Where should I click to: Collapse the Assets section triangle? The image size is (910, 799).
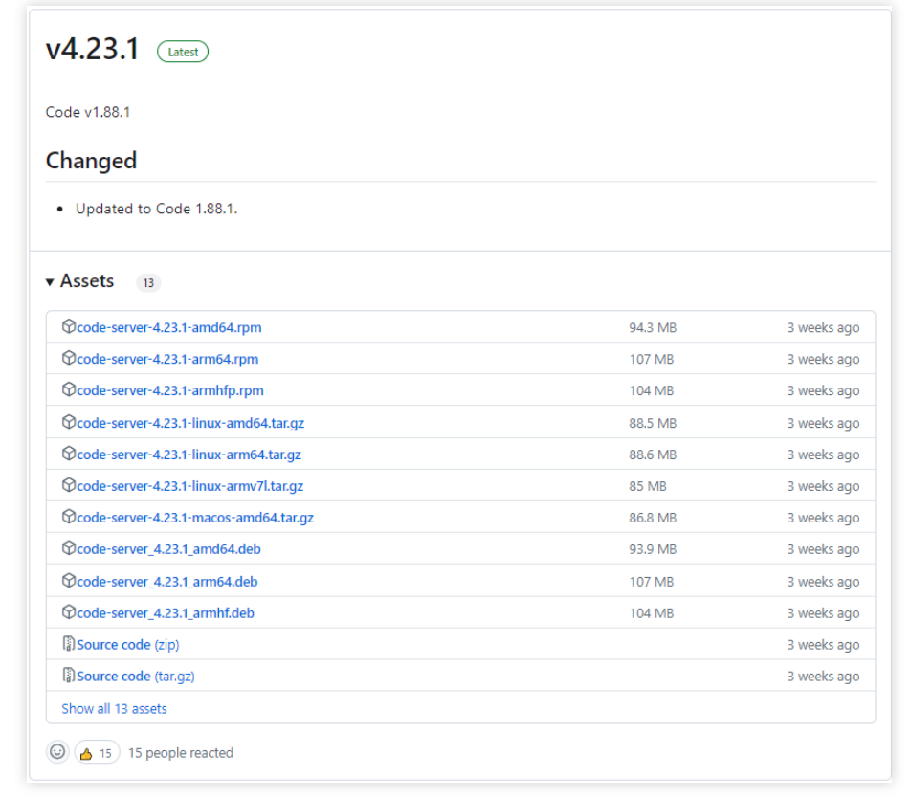pyautogui.click(x=50, y=282)
